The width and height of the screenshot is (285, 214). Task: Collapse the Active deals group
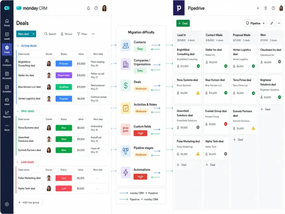coord(18,46)
